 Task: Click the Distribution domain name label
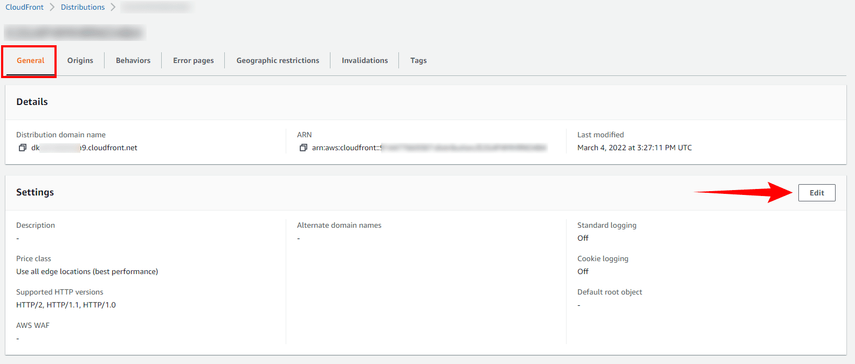pyautogui.click(x=61, y=135)
